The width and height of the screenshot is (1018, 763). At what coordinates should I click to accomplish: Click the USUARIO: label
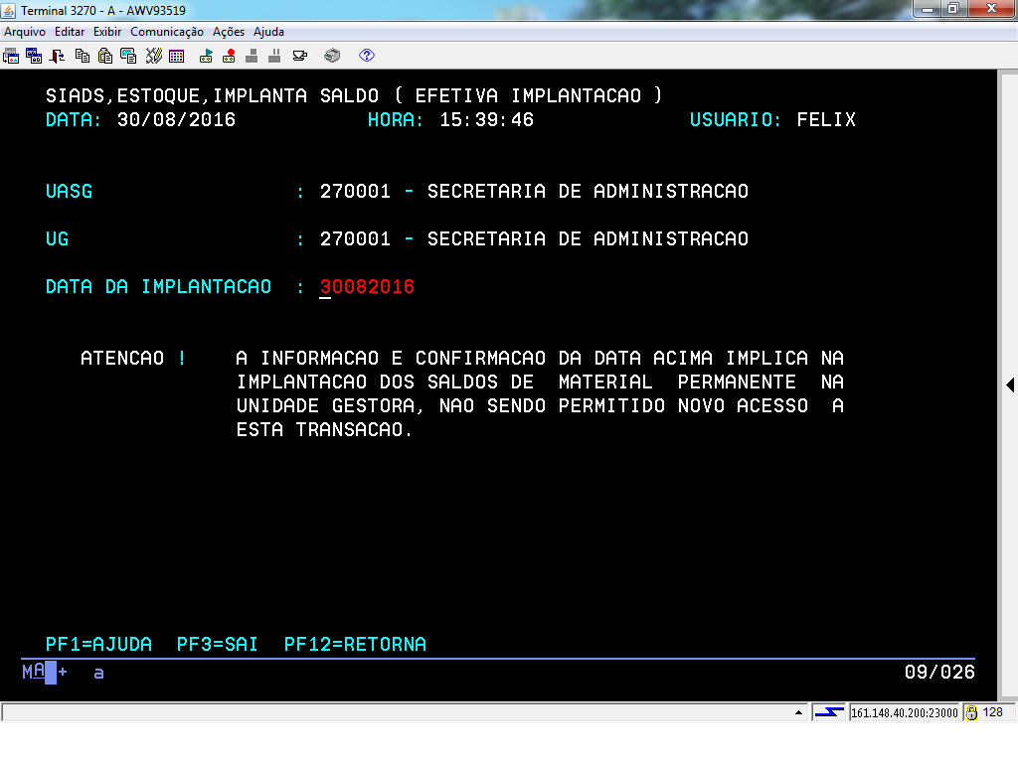click(735, 120)
